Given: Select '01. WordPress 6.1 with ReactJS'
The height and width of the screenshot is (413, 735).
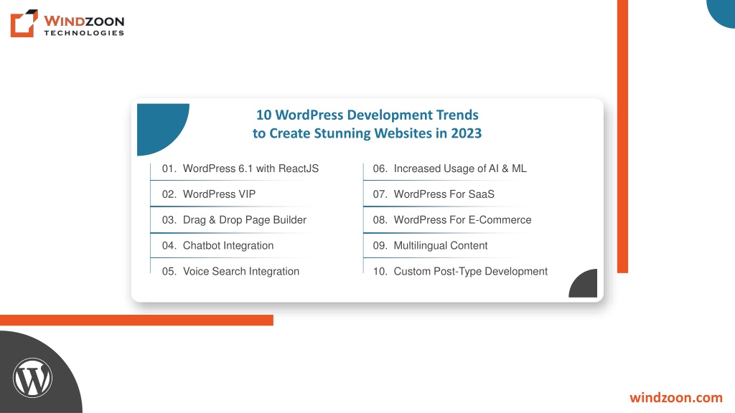Looking at the screenshot, I should point(240,168).
